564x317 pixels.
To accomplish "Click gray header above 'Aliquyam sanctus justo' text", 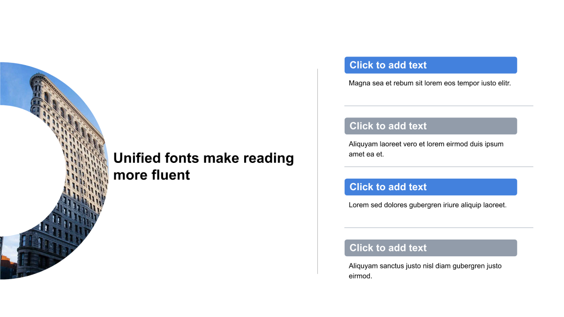I will point(430,248).
